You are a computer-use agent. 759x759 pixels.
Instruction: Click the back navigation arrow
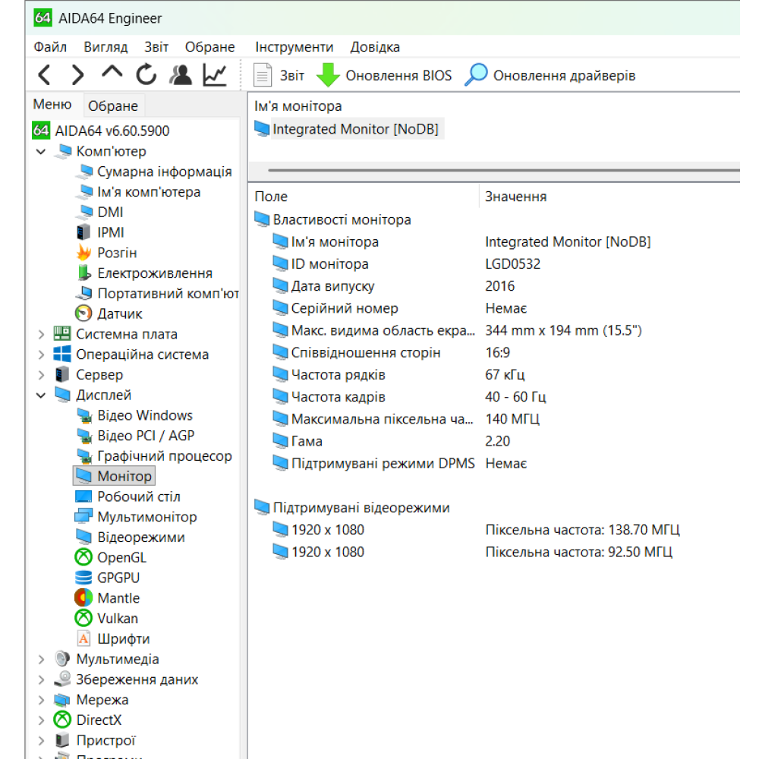pos(44,74)
